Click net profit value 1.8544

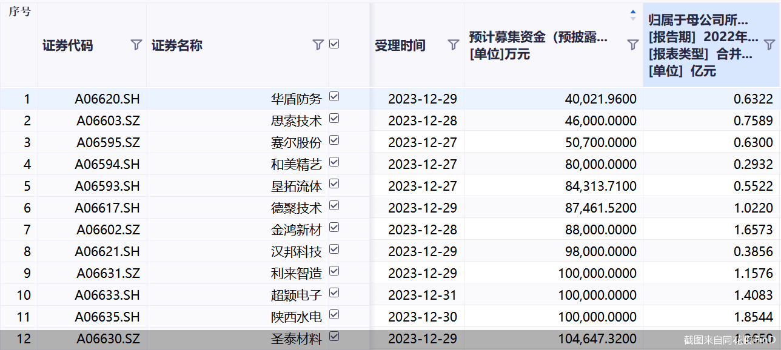754,317
